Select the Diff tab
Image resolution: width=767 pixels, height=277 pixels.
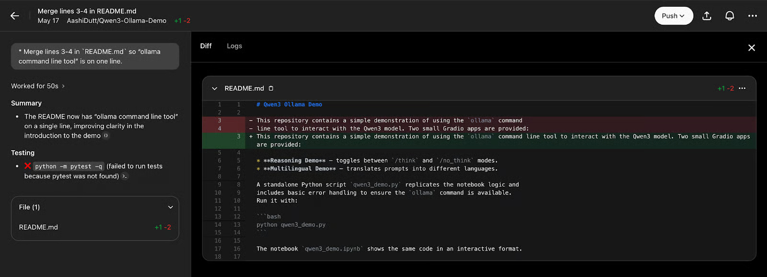coord(206,46)
